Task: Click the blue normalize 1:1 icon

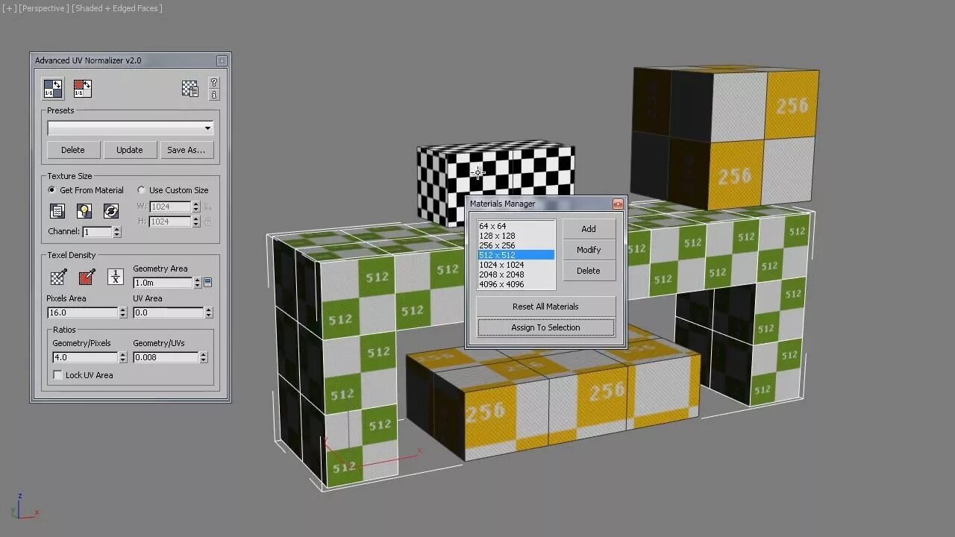Action: coord(53,89)
